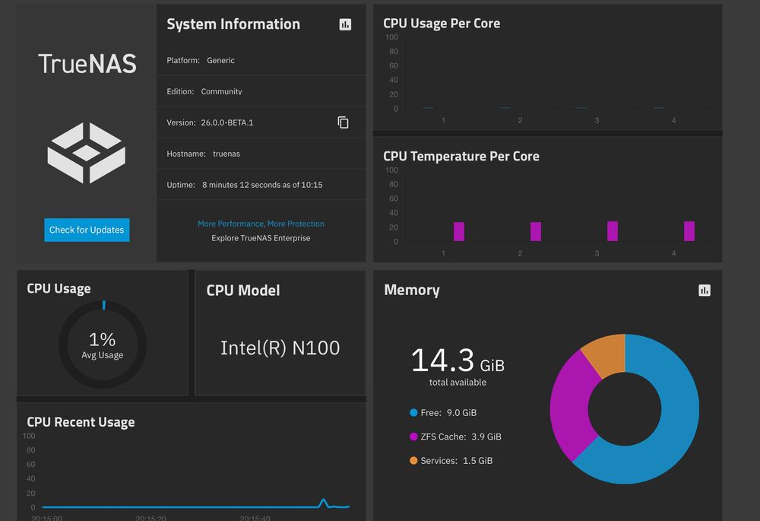
Task: Click the Check for Updates button
Action: coord(87,230)
